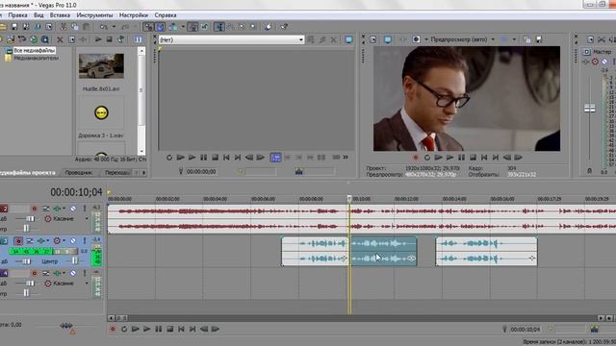Viewport: 616px width, 346px height.
Task: Click the Cut scissors toolbar icon
Action: click(x=64, y=27)
